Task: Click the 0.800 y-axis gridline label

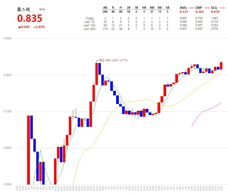Action: coord(8,75)
